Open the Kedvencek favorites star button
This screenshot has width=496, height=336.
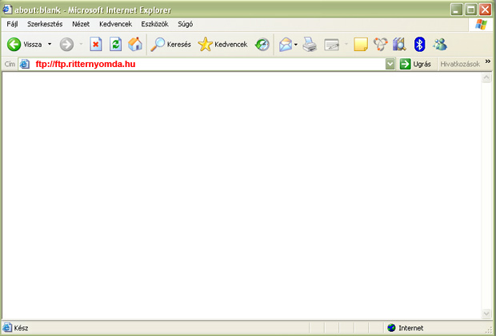coord(222,45)
